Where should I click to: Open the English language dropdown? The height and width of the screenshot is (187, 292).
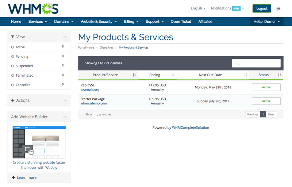pyautogui.click(x=198, y=8)
